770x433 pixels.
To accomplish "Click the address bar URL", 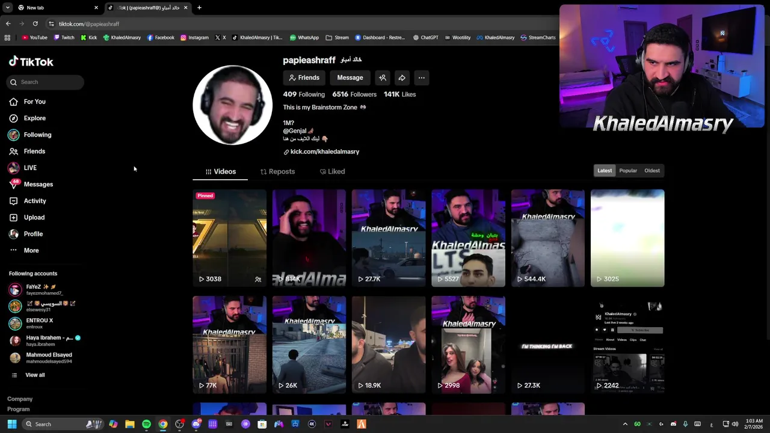I will (89, 24).
